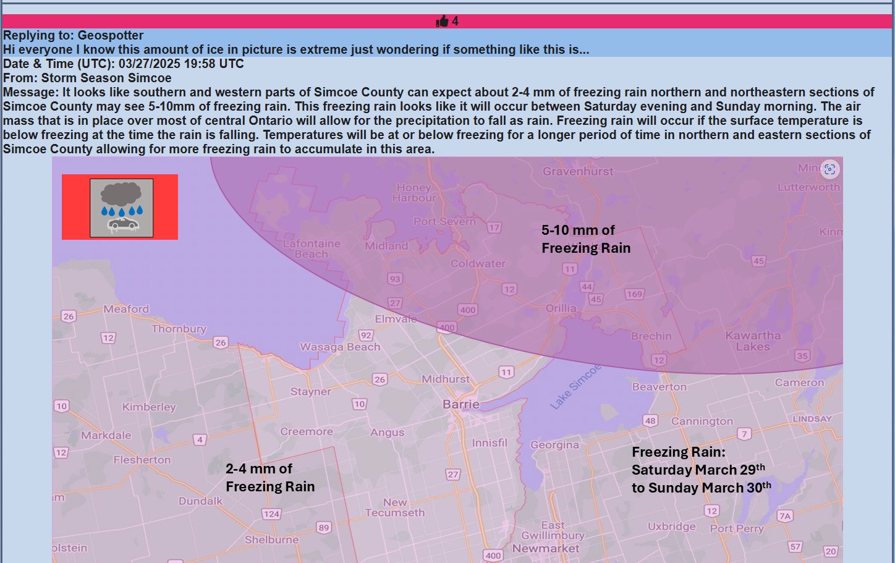Click the Highway 48 shield near Cannington
This screenshot has width=895, height=563.
coord(650,421)
